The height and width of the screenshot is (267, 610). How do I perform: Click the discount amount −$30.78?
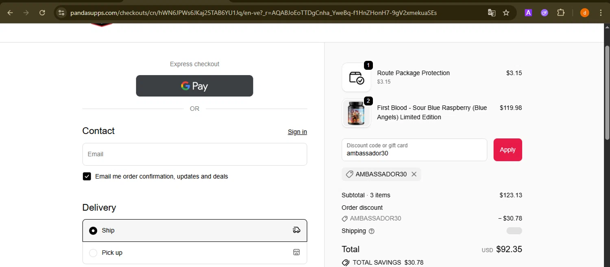pos(510,218)
